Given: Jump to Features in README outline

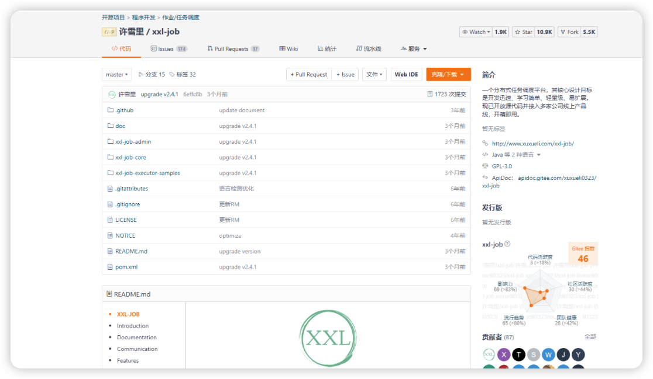Looking at the screenshot, I should (x=128, y=361).
